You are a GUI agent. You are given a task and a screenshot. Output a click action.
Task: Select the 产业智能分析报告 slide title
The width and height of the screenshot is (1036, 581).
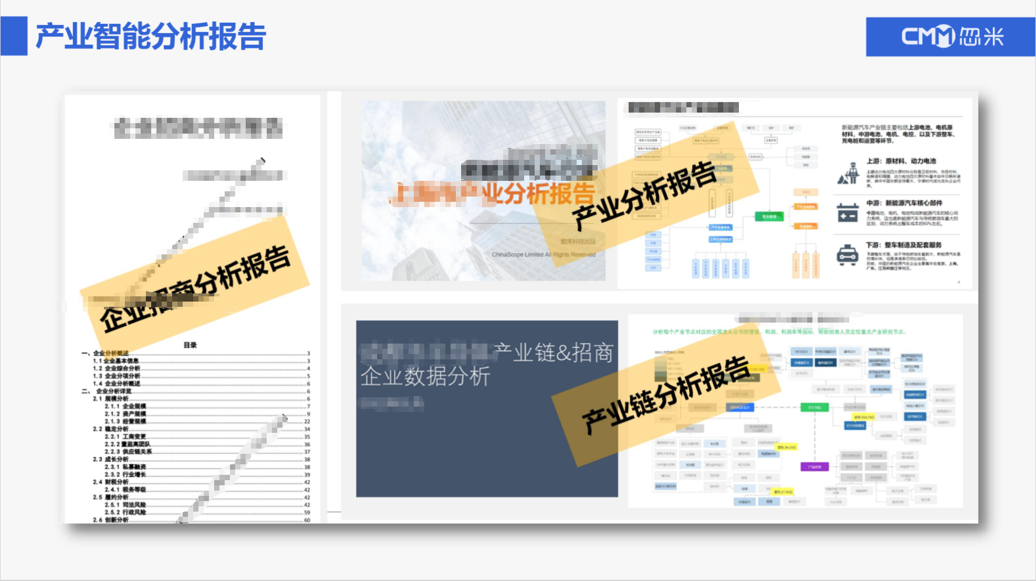coord(151,36)
